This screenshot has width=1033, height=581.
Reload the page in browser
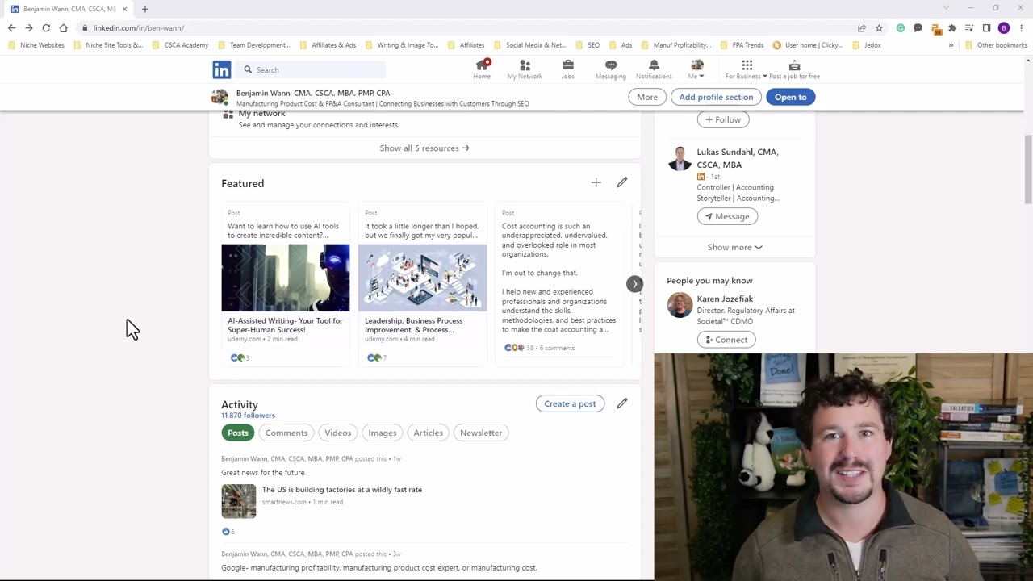point(46,28)
